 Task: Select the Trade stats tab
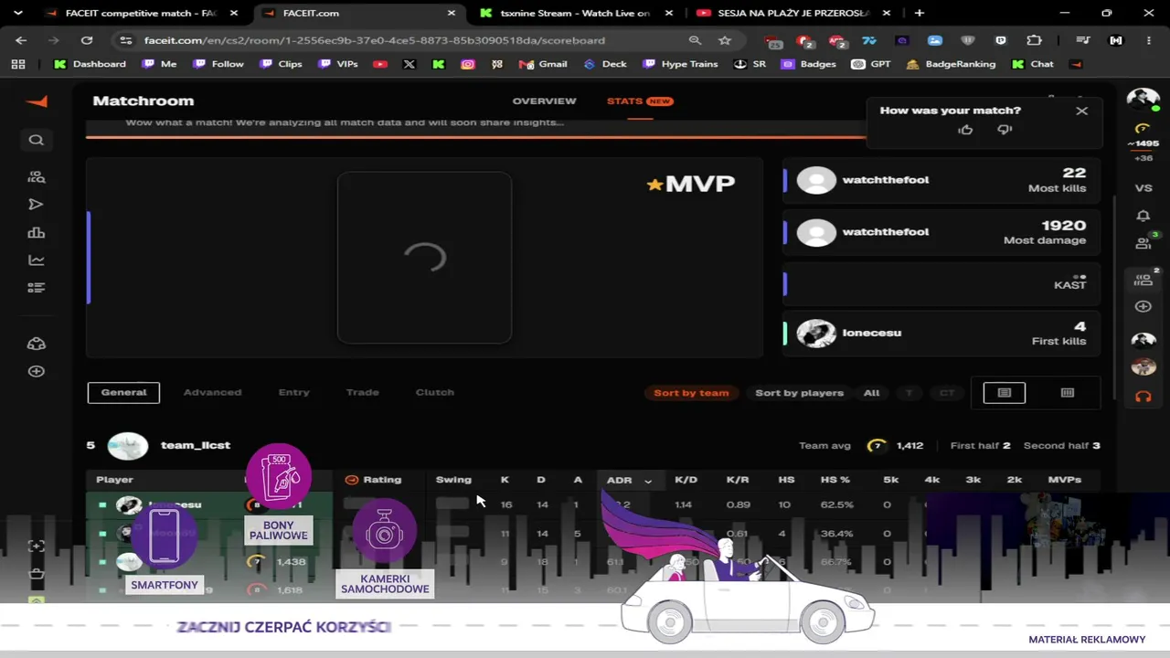362,393
